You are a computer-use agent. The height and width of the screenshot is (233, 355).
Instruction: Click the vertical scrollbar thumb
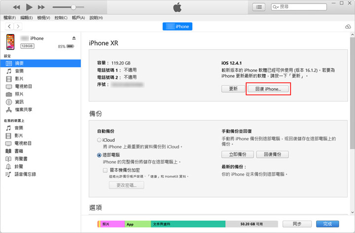pos(352,93)
